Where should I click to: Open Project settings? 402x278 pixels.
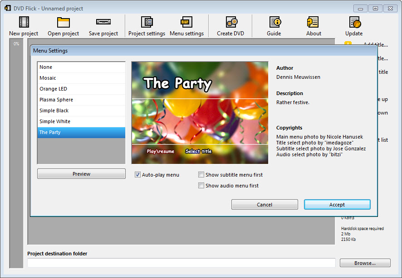[x=147, y=25]
